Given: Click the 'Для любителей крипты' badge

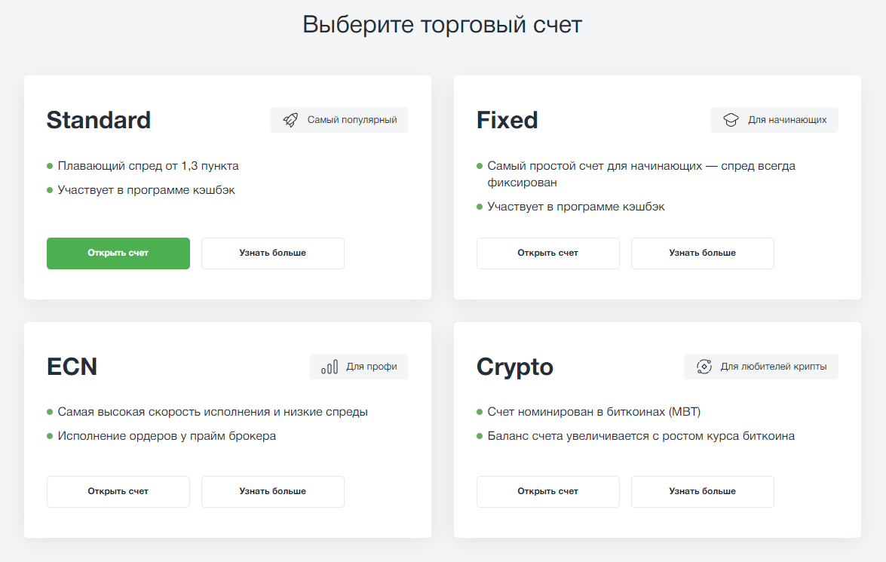Looking at the screenshot, I should pos(761,367).
